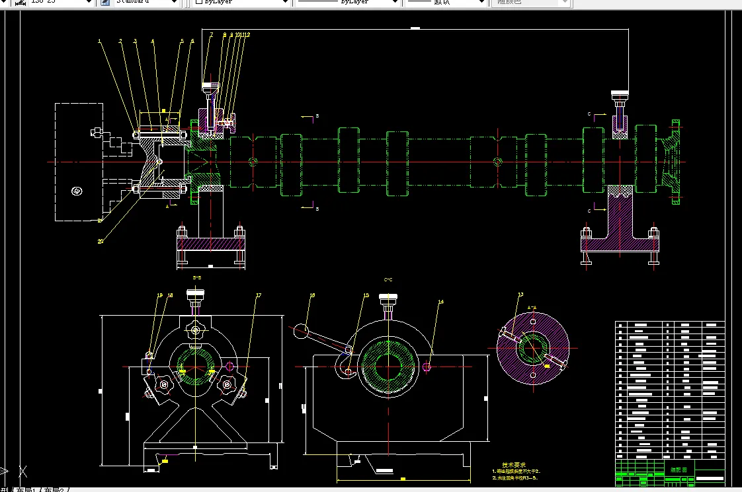
Task: Click the white ByLayer color swatch
Action: (199, 2)
